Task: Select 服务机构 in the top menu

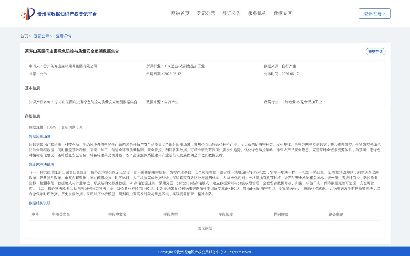Action: tap(257, 13)
